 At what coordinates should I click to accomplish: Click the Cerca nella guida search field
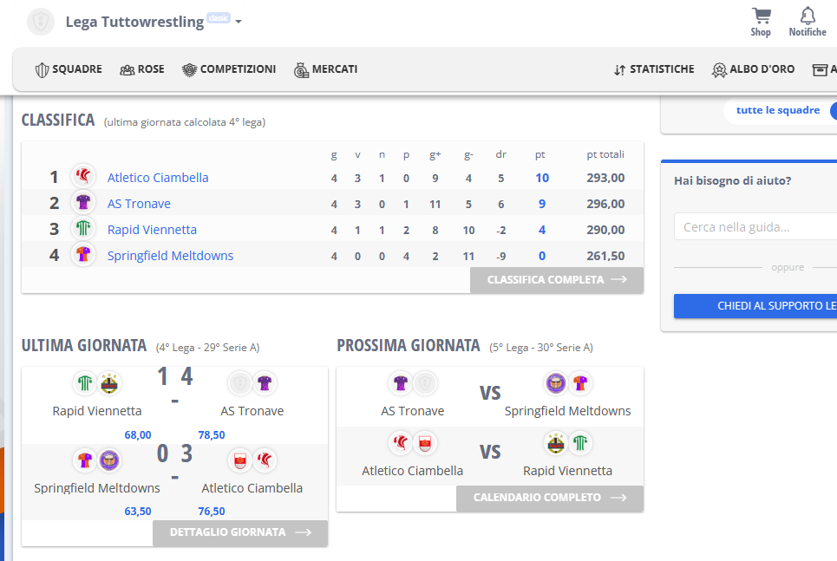pyautogui.click(x=755, y=227)
